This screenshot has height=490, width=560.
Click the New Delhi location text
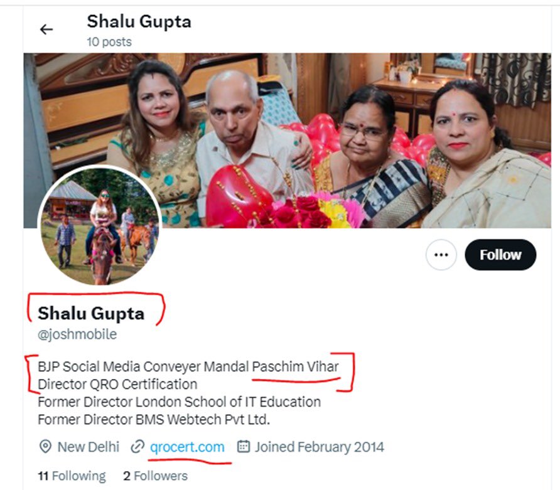click(x=89, y=447)
